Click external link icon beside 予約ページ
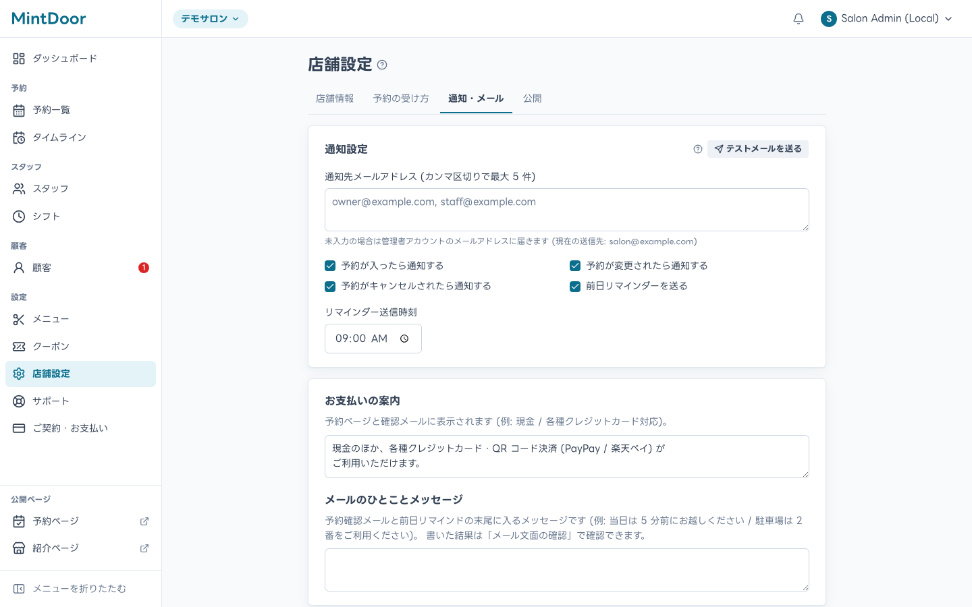972x607 pixels. (x=144, y=521)
